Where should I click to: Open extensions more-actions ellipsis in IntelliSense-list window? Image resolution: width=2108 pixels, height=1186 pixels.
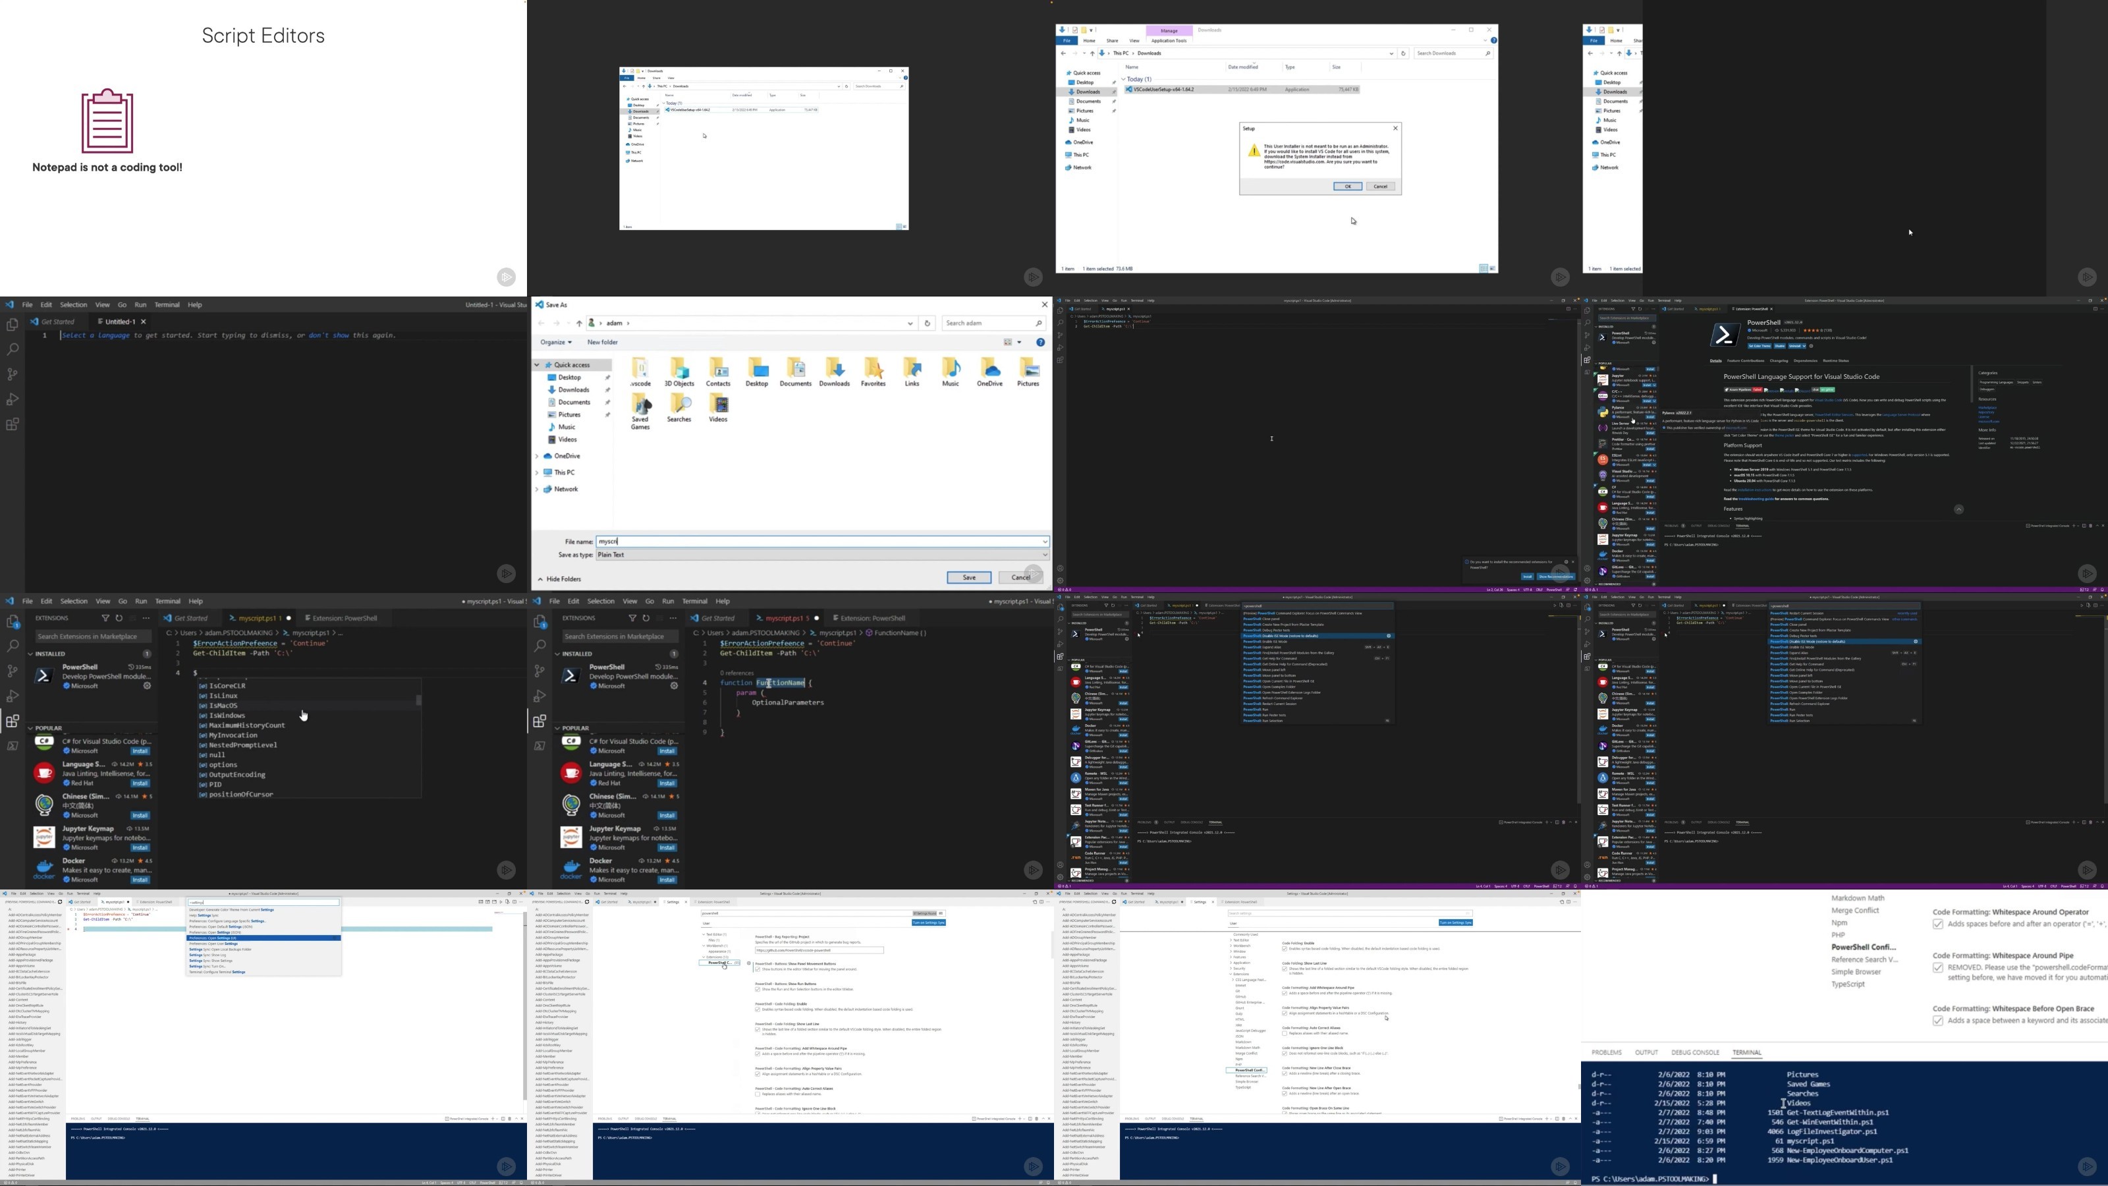(x=146, y=618)
